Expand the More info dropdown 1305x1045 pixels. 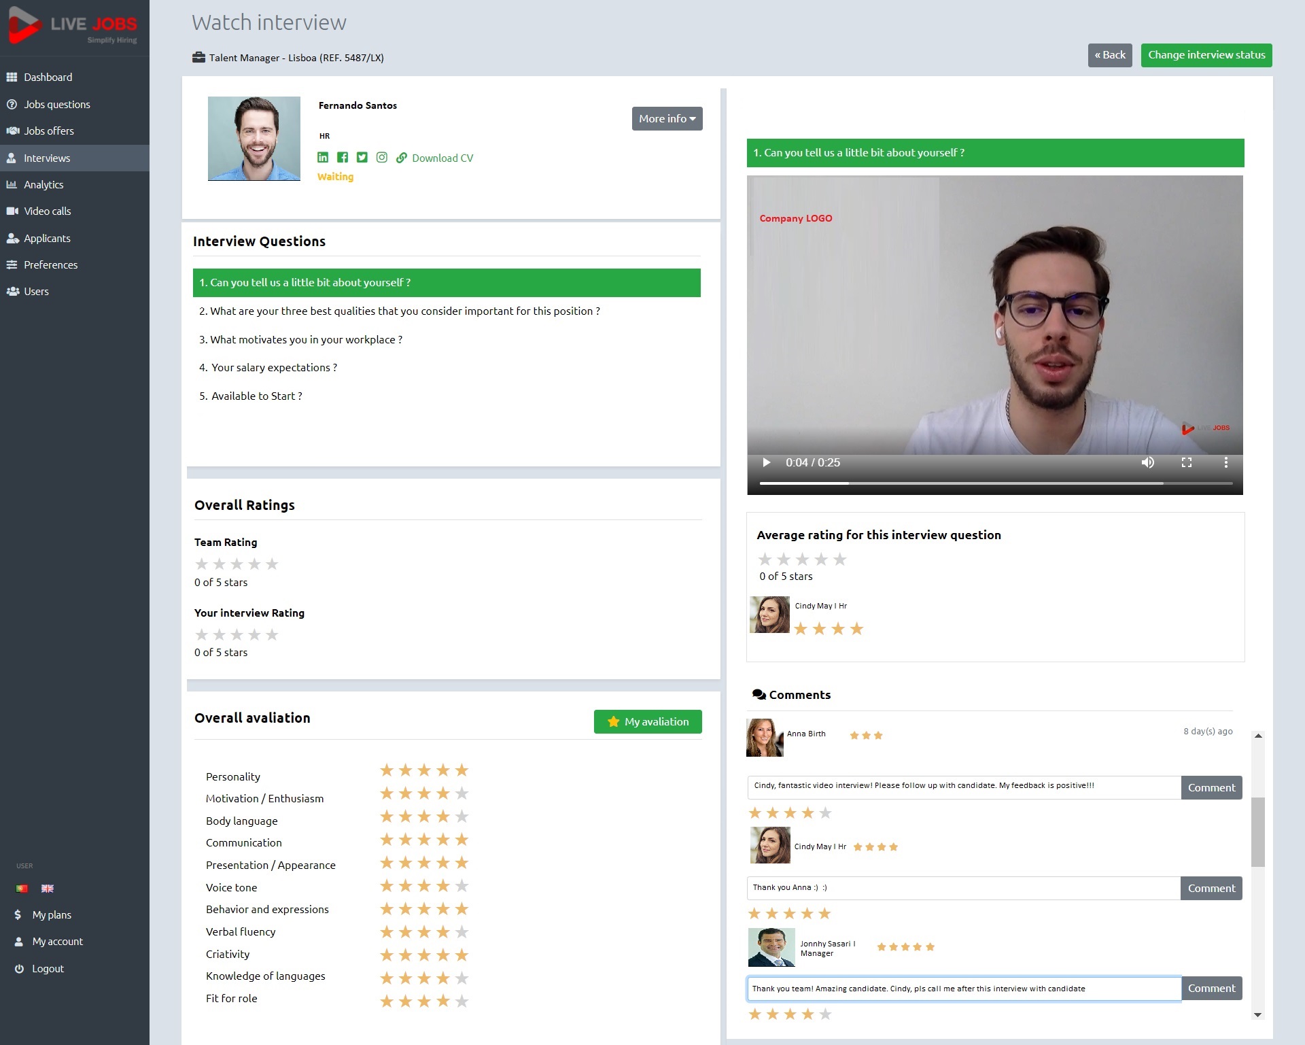point(667,118)
